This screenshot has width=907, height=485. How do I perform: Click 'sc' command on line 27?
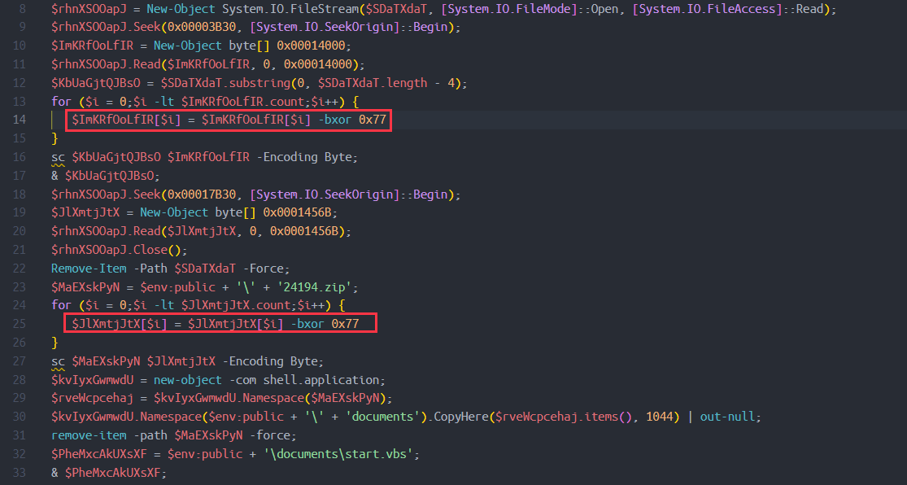click(x=58, y=361)
